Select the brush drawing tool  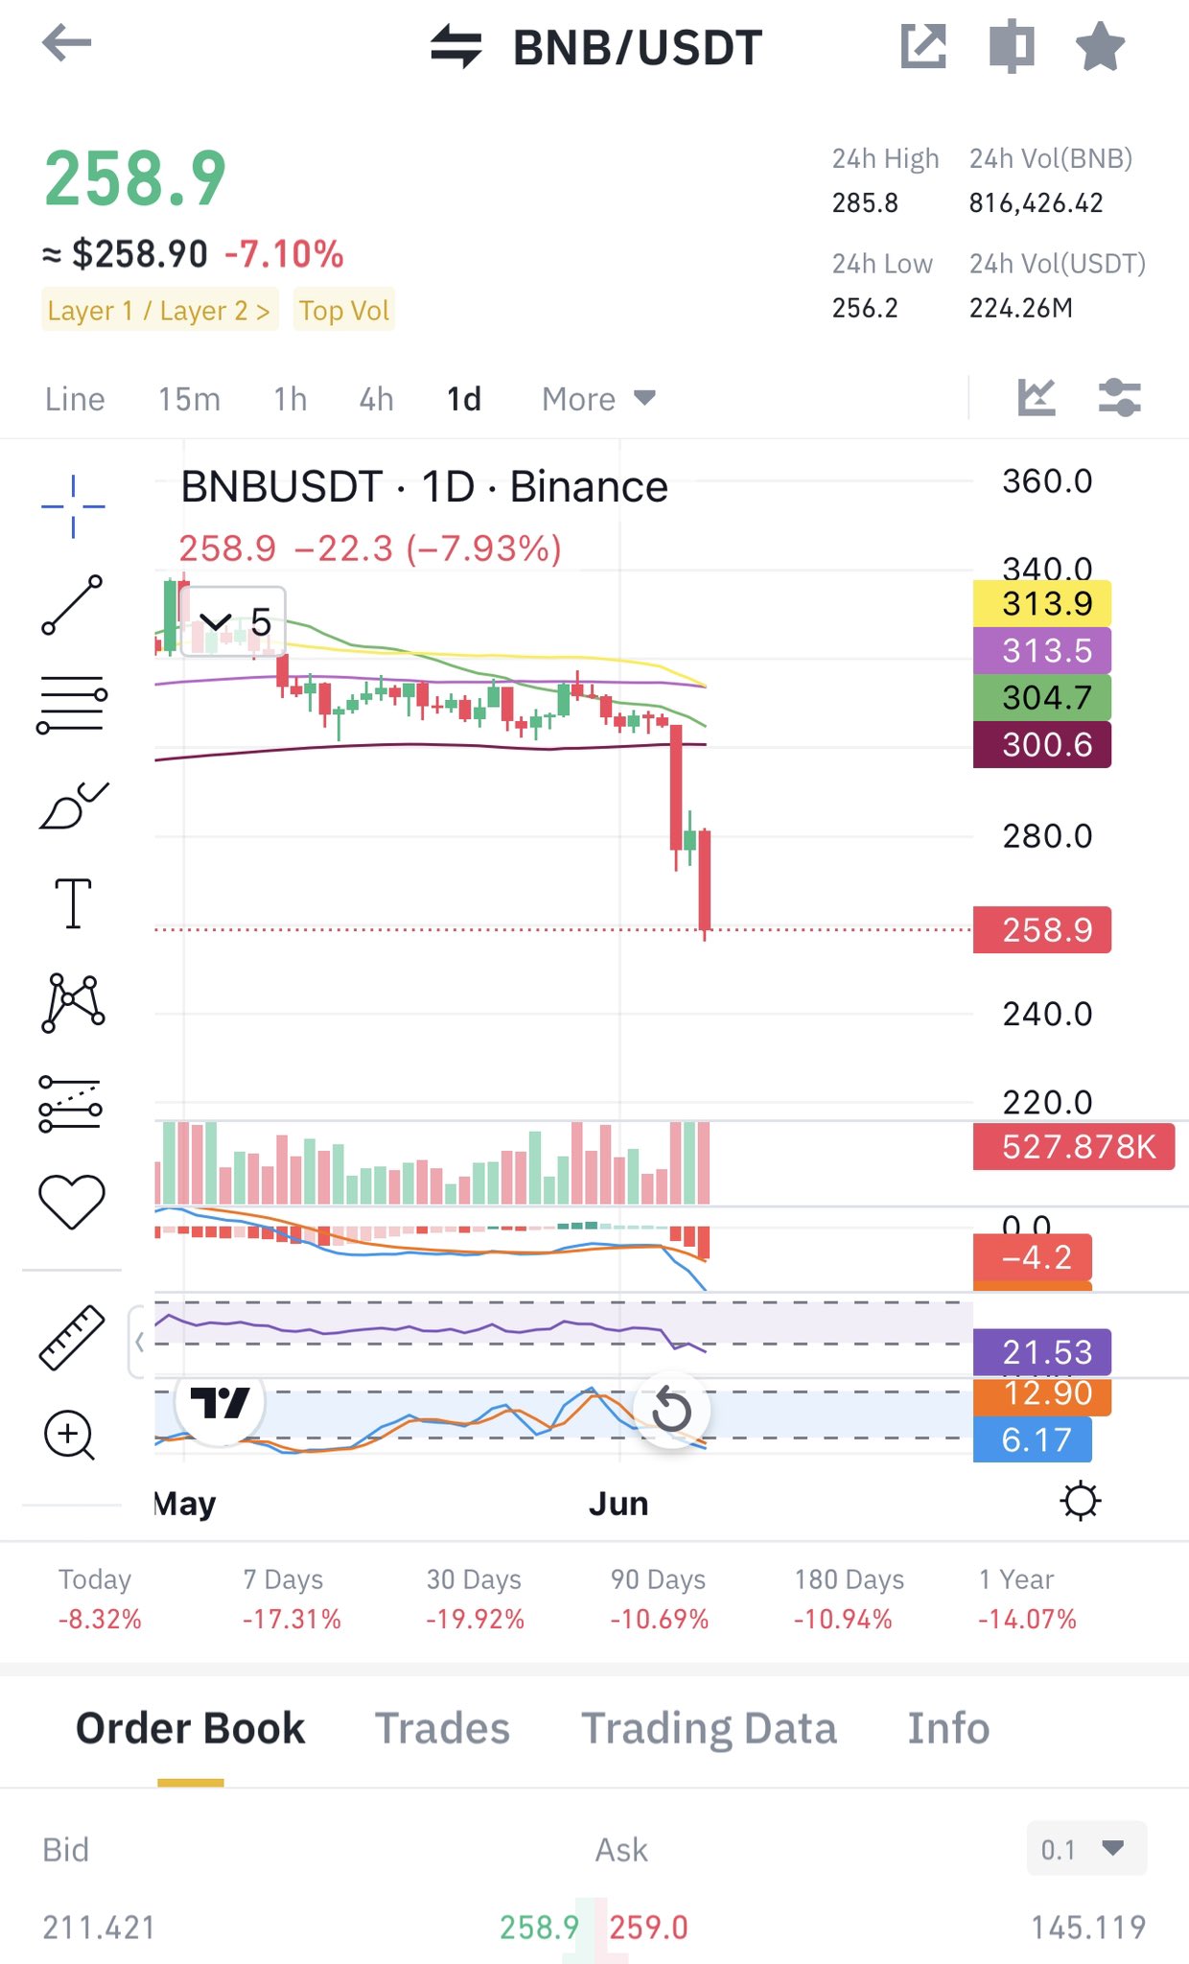point(74,805)
